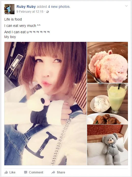The width and height of the screenshot is (132, 177).
Task: View the grey teddy bear photo
Action: tap(107, 145)
